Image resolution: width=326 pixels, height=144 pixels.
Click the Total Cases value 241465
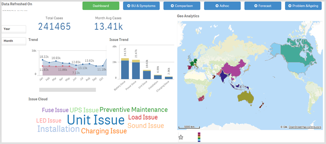(54, 27)
